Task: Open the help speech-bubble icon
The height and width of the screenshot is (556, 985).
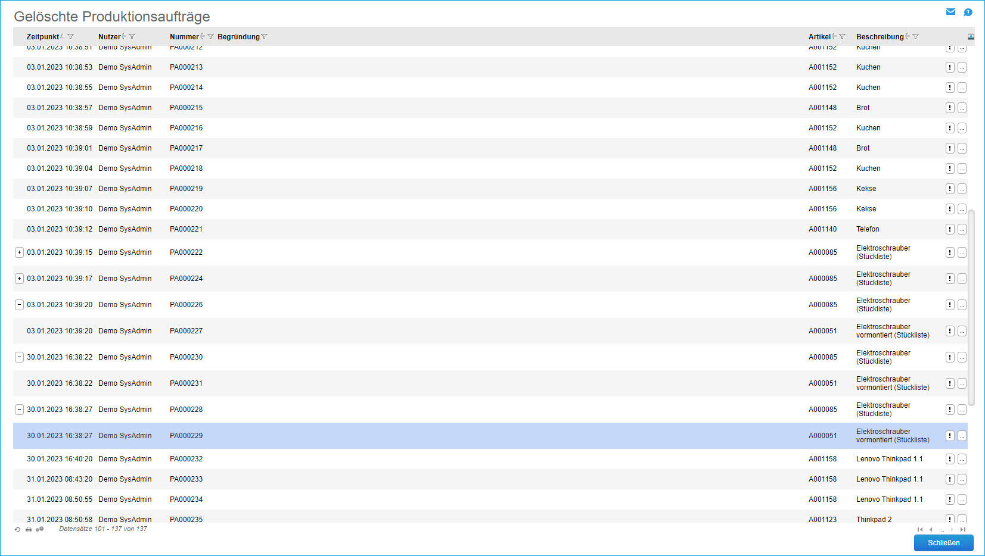Action: coord(968,12)
